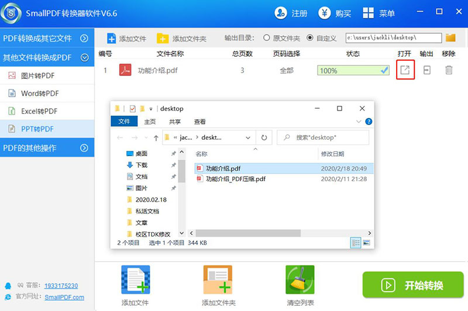Select file 功能介绍_PDF压缩.pdf in explorer
Viewport: 468px width, 311px height.
point(284,179)
